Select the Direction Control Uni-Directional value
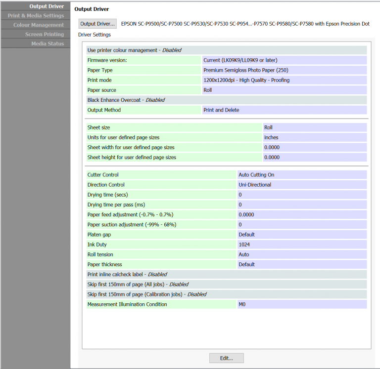This screenshot has width=380, height=369. 302,185
